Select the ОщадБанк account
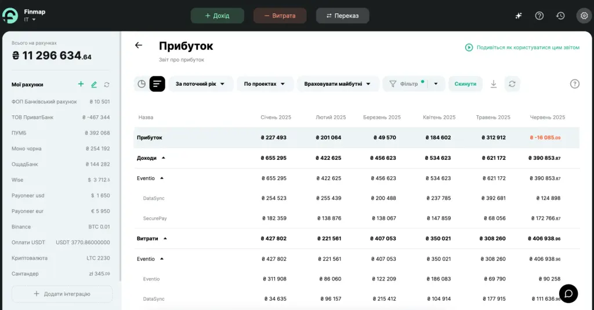The image size is (594, 310). pos(60,165)
